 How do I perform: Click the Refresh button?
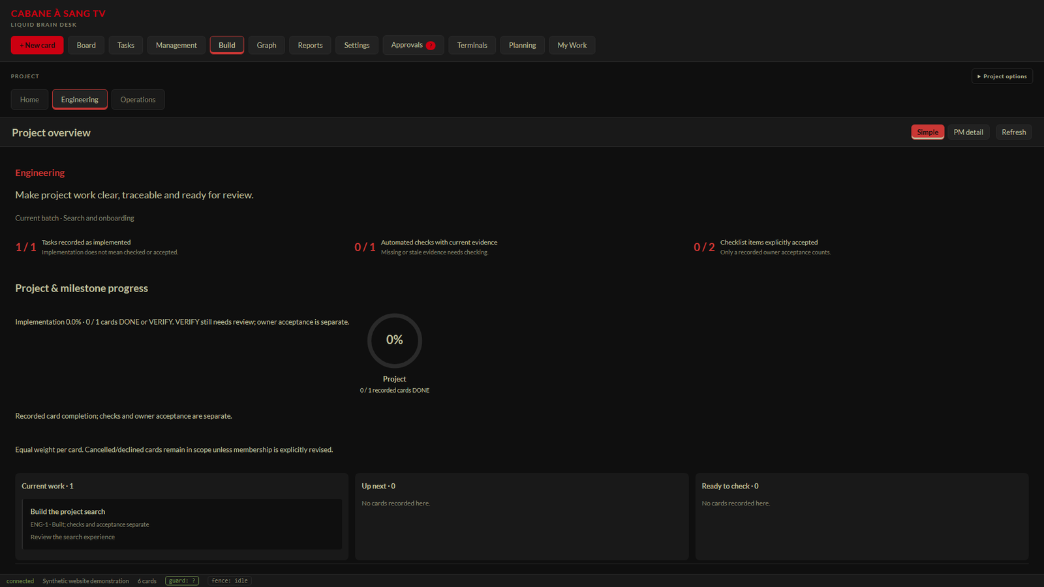coord(1013,132)
